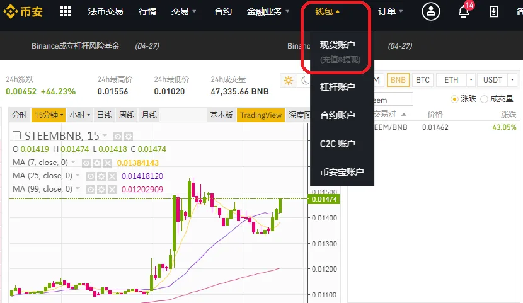Open 合约 futures in top navigation
Viewport: 523px width, 303px height.
coord(223,11)
